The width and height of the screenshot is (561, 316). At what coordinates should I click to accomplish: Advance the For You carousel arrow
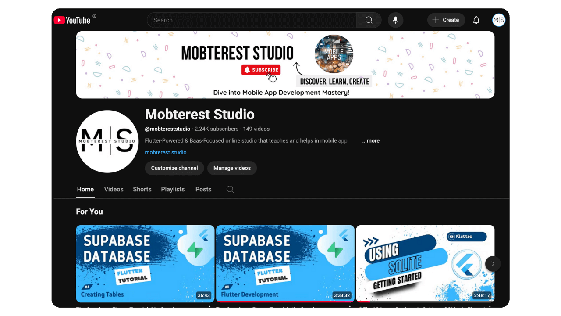[x=493, y=264]
